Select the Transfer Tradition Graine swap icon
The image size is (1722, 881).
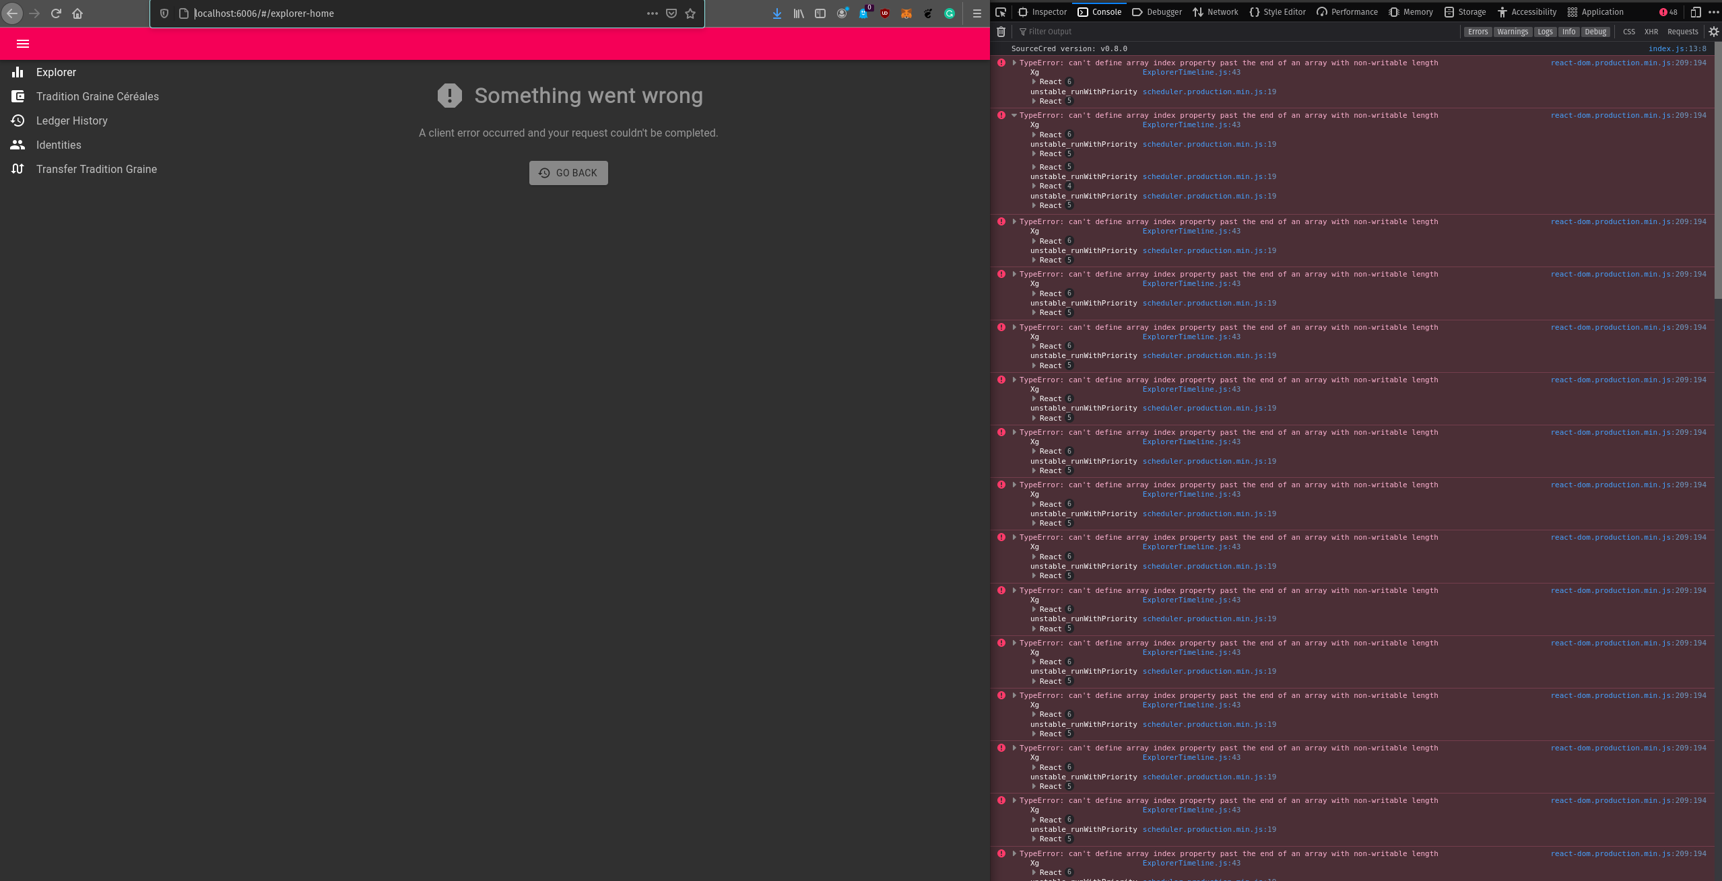click(x=18, y=169)
